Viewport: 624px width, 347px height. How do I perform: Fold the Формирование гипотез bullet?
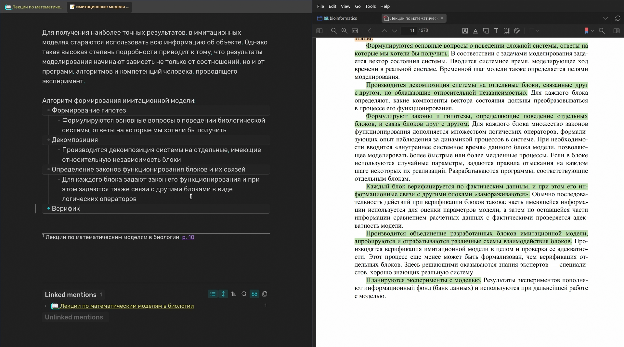coord(48,110)
